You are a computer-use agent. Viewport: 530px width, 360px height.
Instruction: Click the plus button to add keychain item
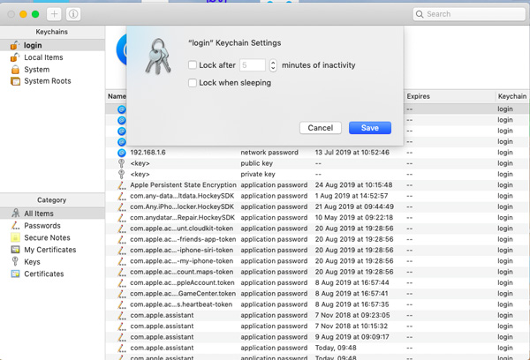pos(54,14)
